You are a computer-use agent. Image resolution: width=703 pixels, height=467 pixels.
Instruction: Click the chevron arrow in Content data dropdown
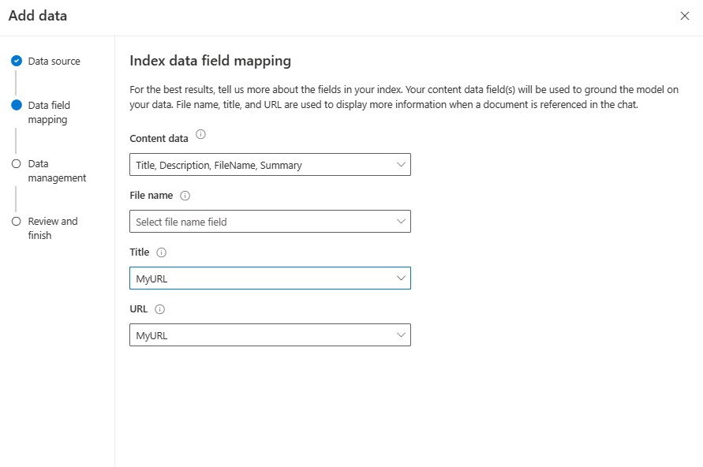coord(401,165)
